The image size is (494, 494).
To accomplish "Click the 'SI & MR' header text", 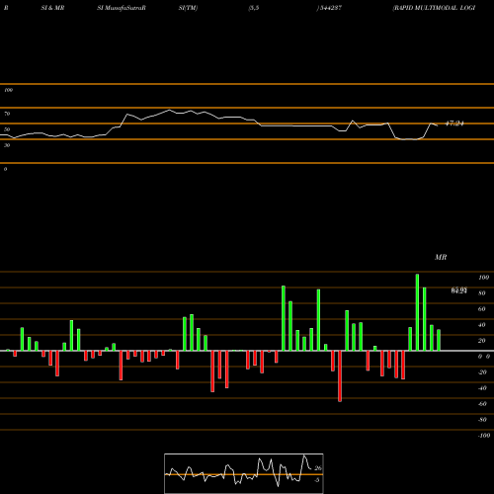I will (52, 8).
